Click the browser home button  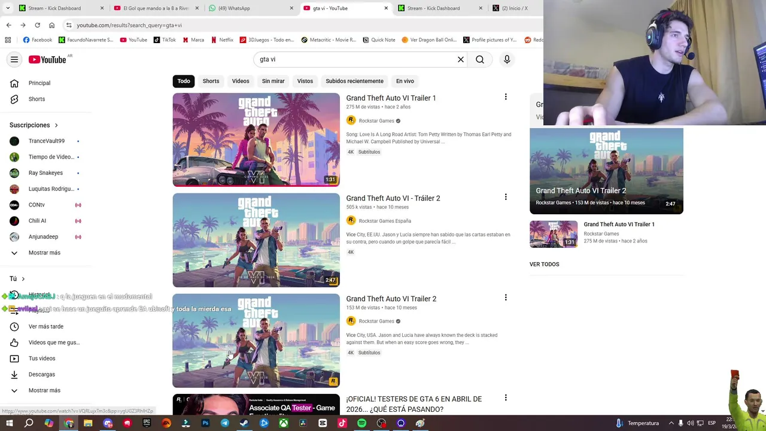51,25
